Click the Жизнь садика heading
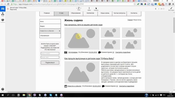Viewport: 175px width, 98px height. tap(74, 20)
